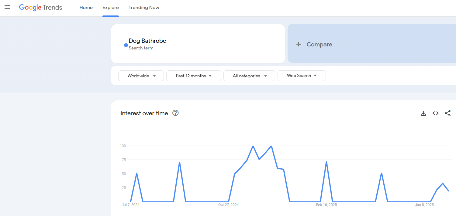Viewport: 456px width, 216px height.
Task: Open the Web Search type dropdown
Action: coord(301,76)
